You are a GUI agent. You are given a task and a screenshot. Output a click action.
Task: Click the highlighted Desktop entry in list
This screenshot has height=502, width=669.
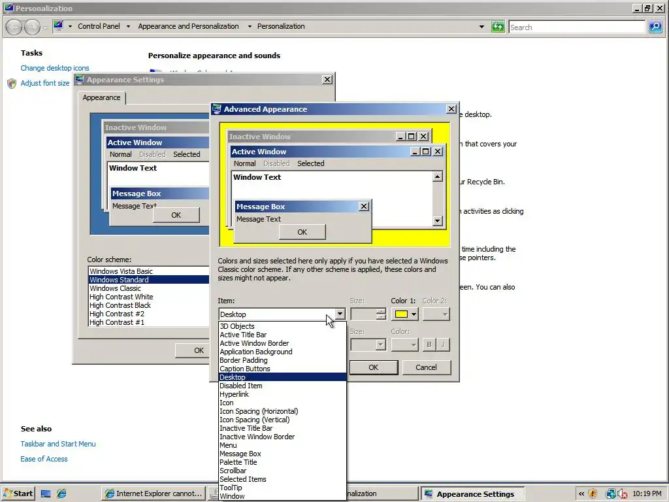pyautogui.click(x=282, y=377)
